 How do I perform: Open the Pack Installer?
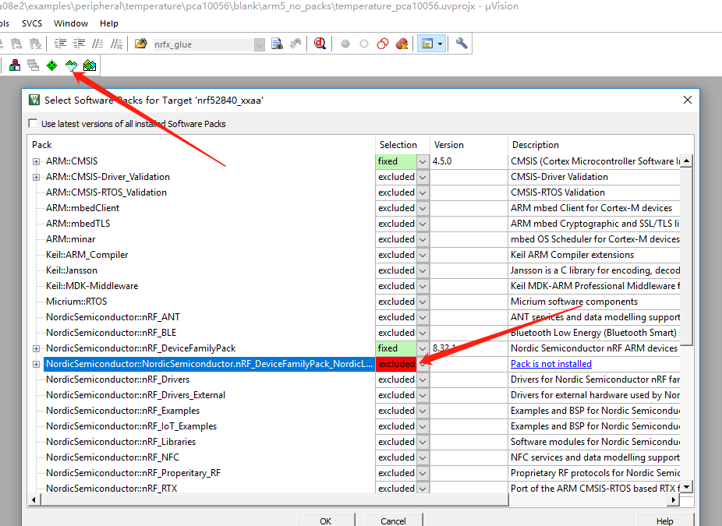pyautogui.click(x=90, y=65)
